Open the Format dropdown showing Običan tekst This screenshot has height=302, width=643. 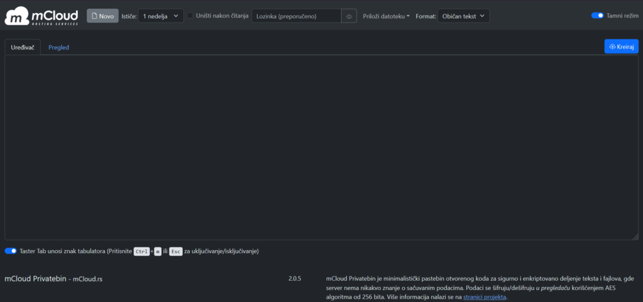[463, 16]
